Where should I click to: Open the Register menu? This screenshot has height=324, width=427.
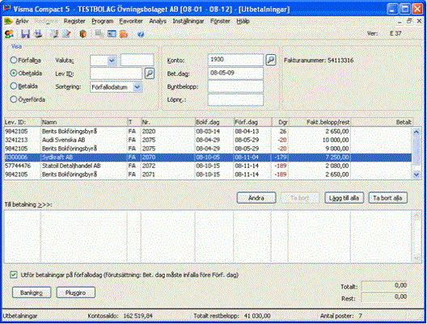(74, 21)
